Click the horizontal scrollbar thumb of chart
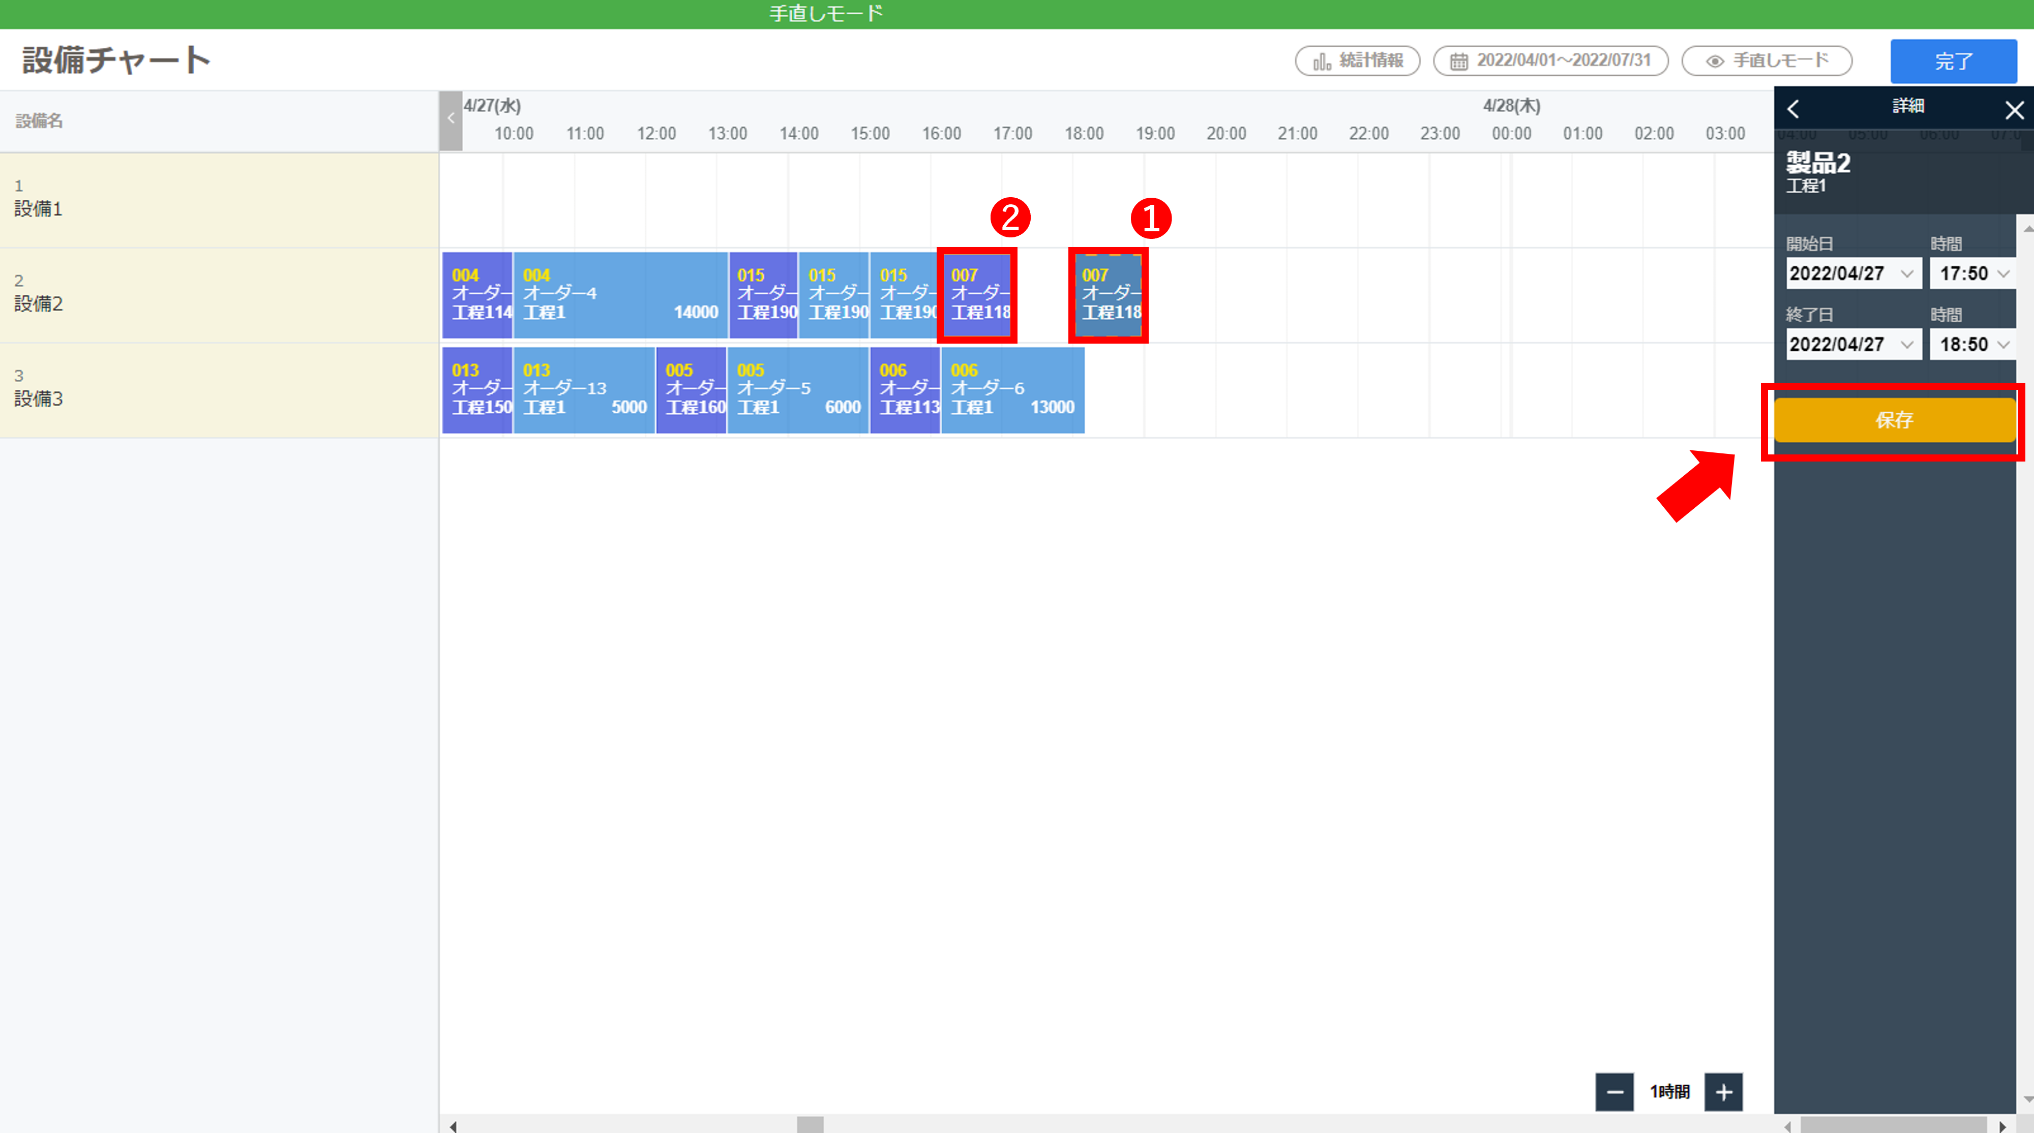Image resolution: width=2034 pixels, height=1133 pixels. pyautogui.click(x=810, y=1125)
